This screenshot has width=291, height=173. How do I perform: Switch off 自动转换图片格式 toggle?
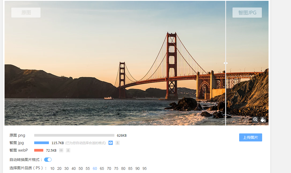click(48, 160)
